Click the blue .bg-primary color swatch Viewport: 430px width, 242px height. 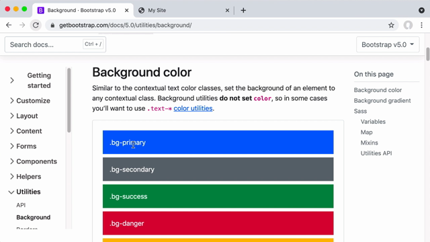point(218,142)
